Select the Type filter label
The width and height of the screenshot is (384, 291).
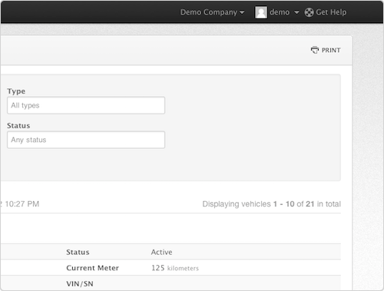(x=16, y=91)
